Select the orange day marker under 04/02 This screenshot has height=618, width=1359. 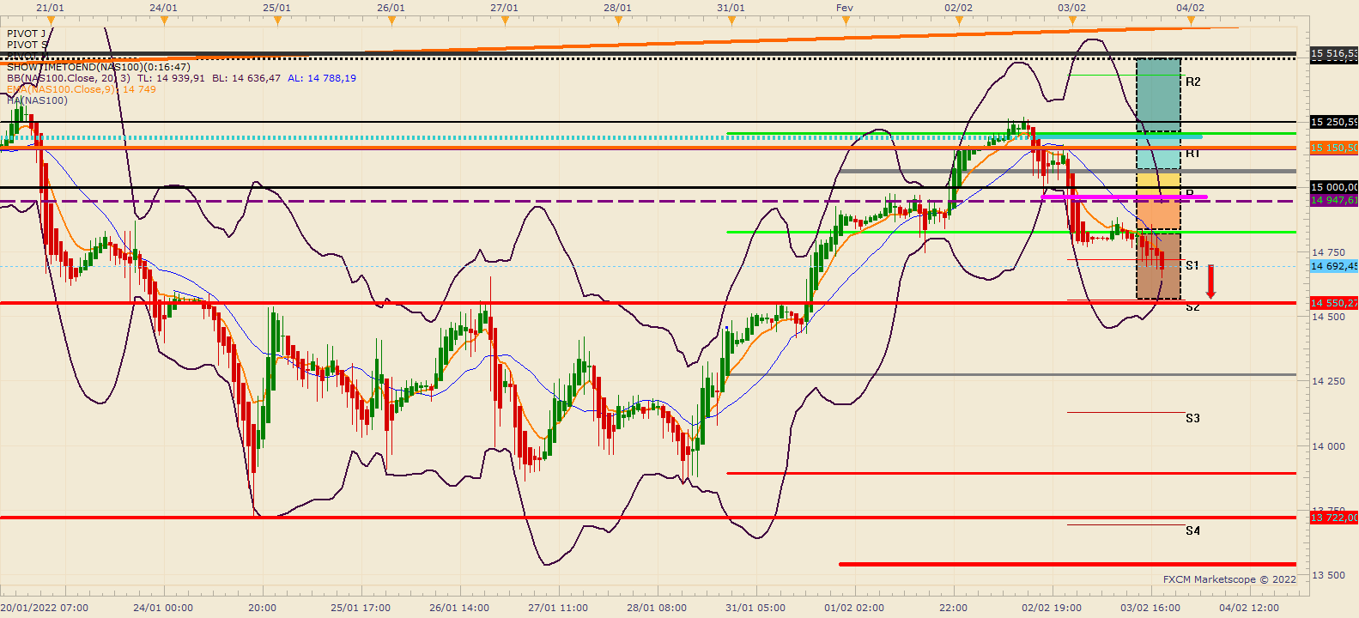coord(1186,19)
